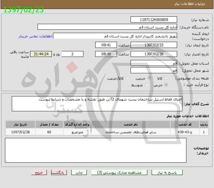Viewport: 214px width, 188px height.
Task: Click row number cell 1
Action: coord(204,132)
